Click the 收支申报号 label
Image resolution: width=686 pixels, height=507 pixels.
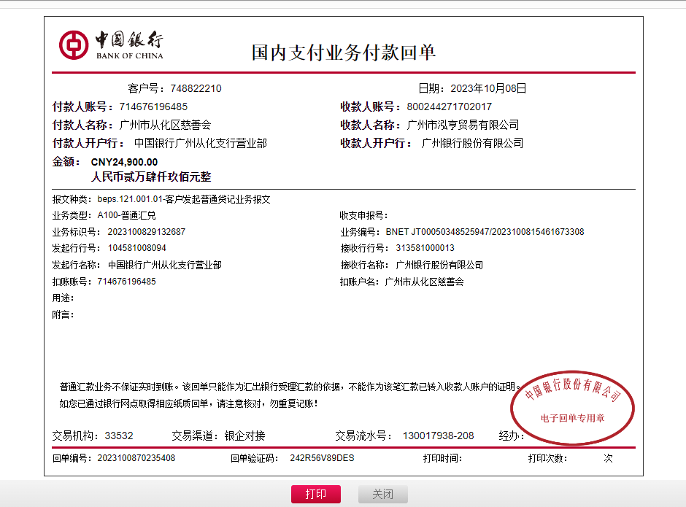363,215
